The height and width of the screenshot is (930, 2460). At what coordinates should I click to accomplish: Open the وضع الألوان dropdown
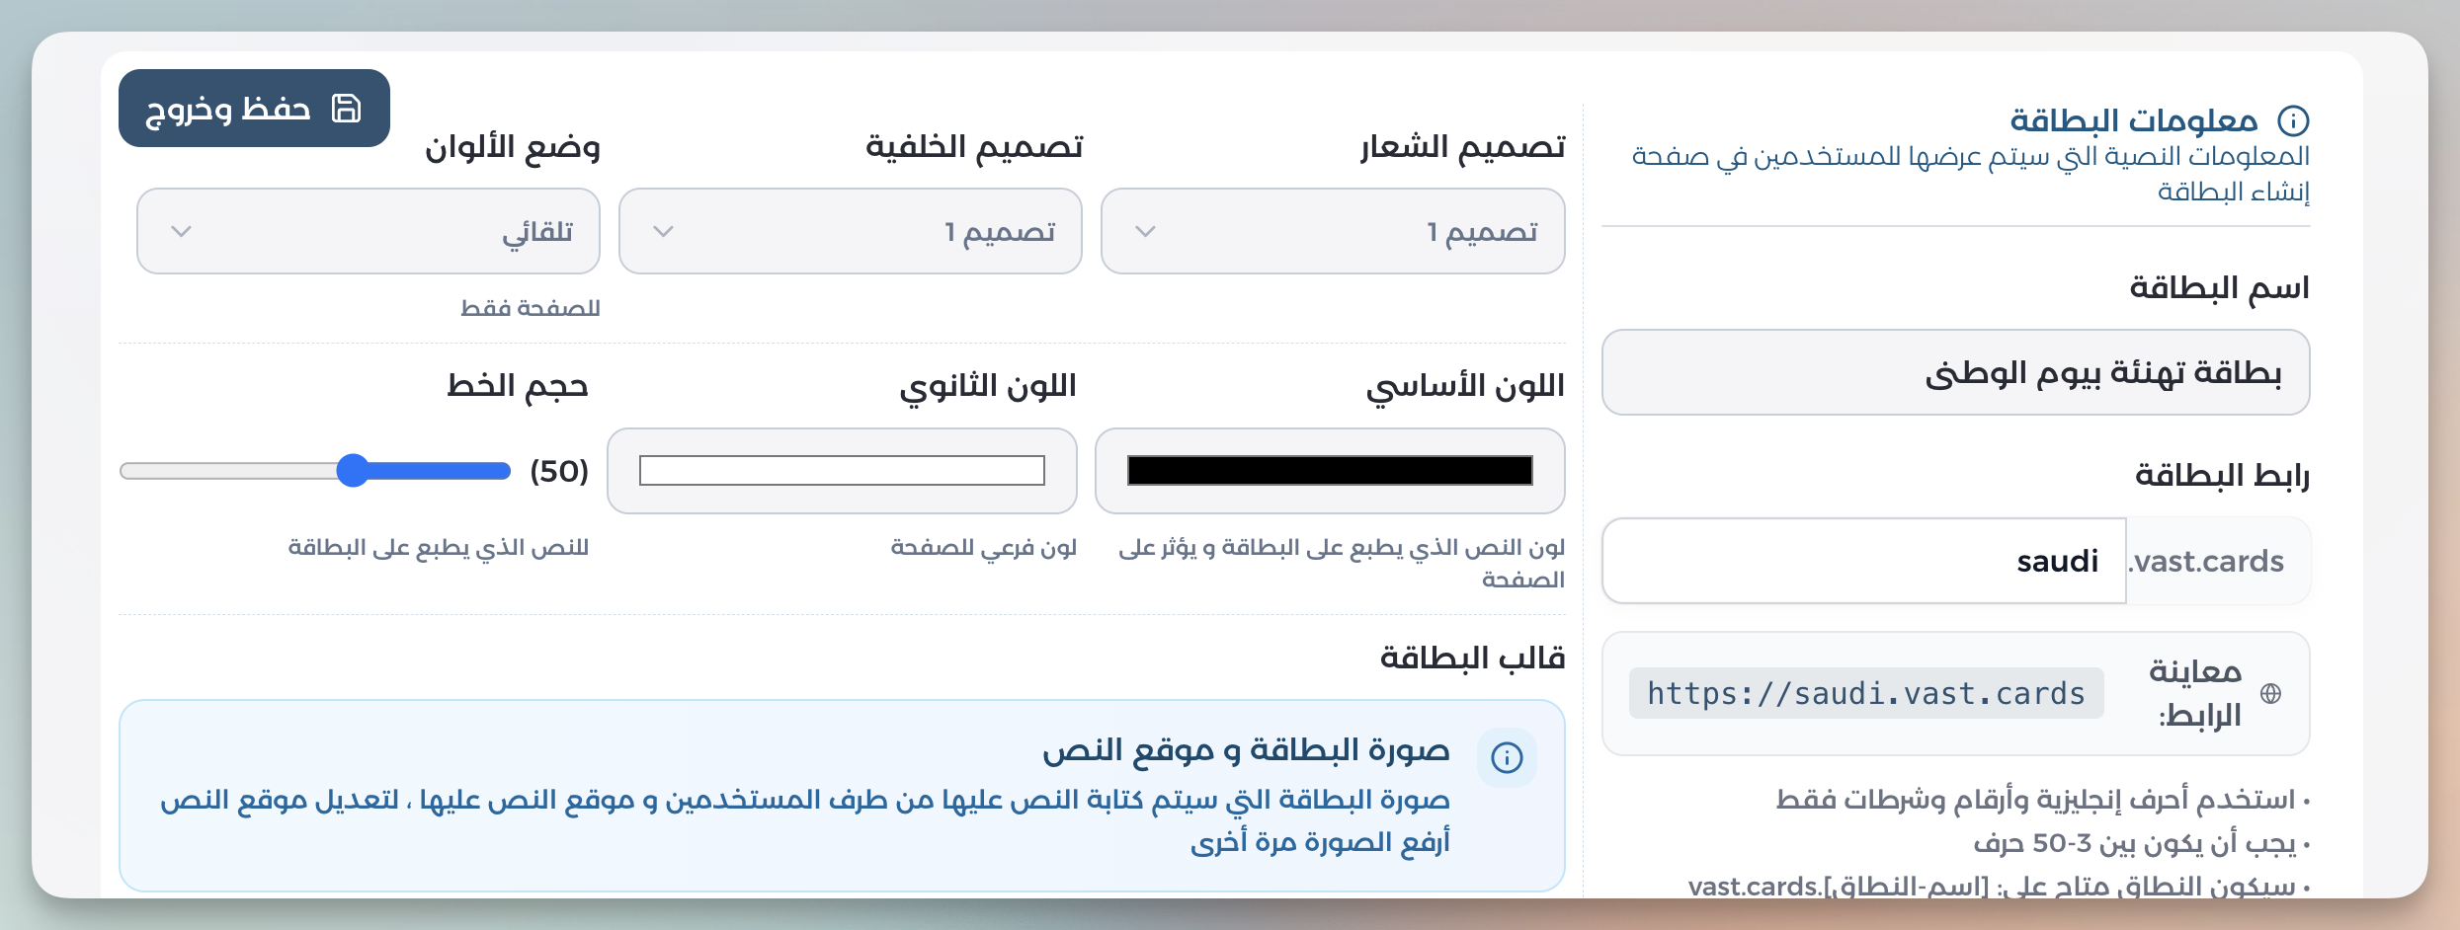point(369,231)
